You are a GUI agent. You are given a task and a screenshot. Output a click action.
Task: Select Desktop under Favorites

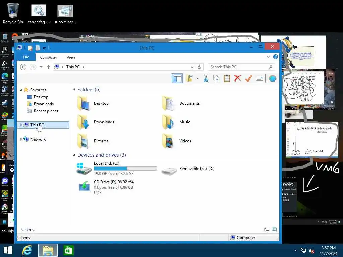pos(41,97)
